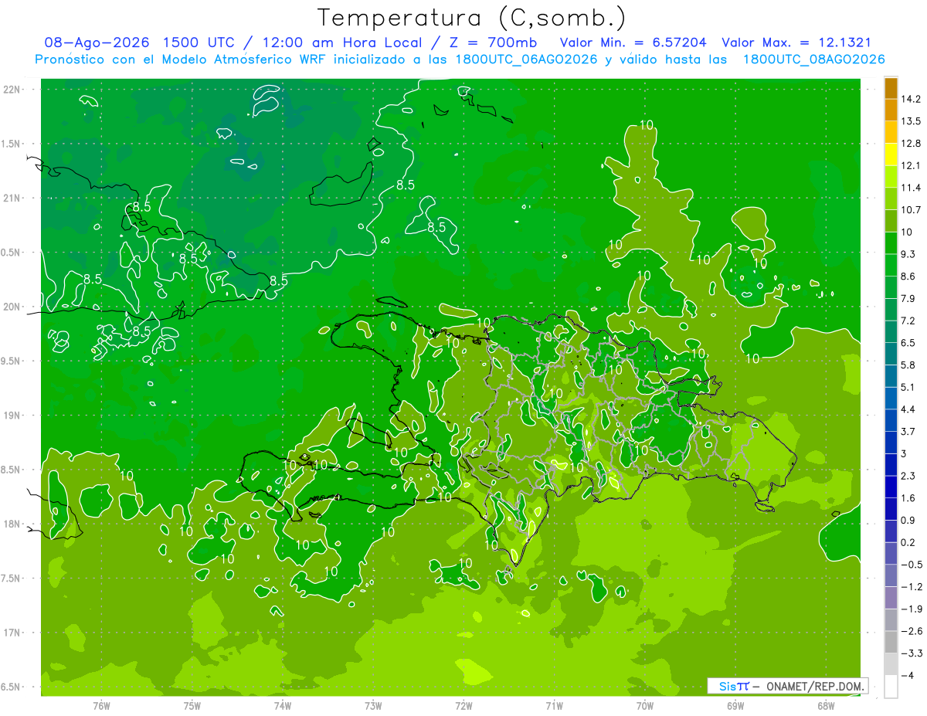Click the '70W' longitude label
Viewport: 927px width, 716px height.
[x=645, y=706]
